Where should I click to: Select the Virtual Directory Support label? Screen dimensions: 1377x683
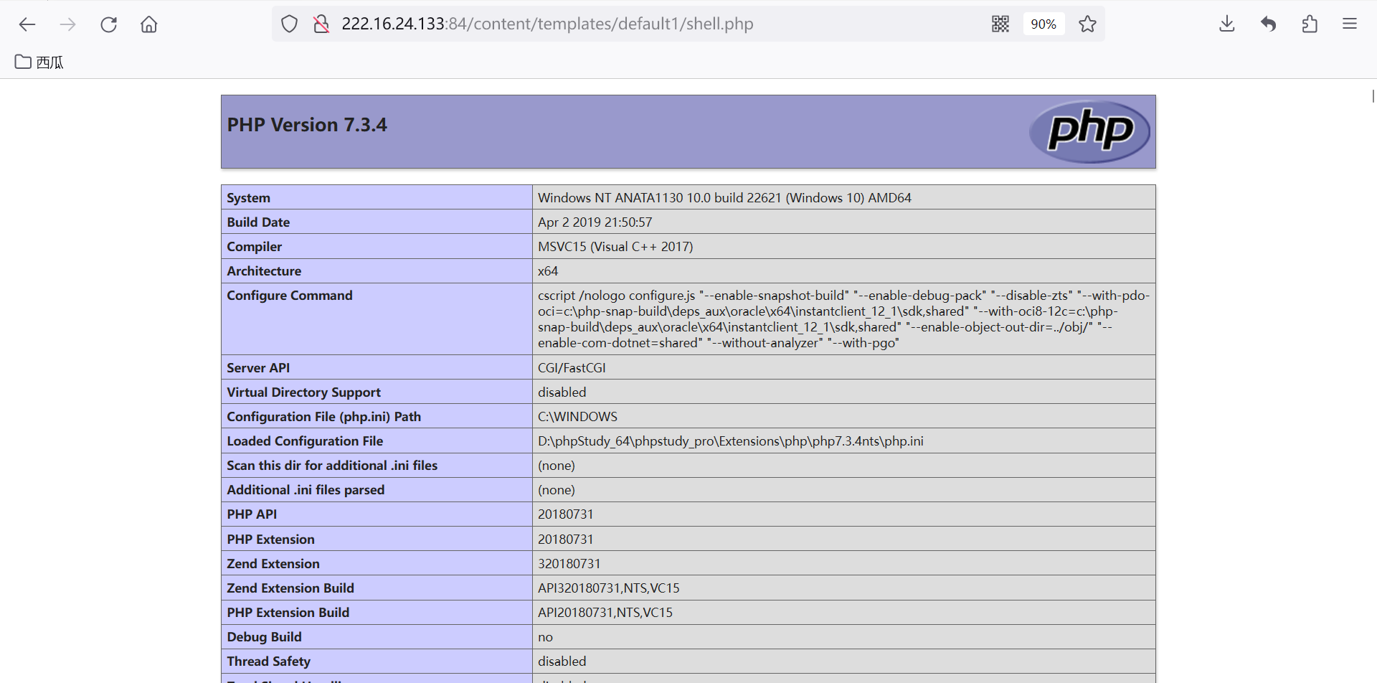303,392
